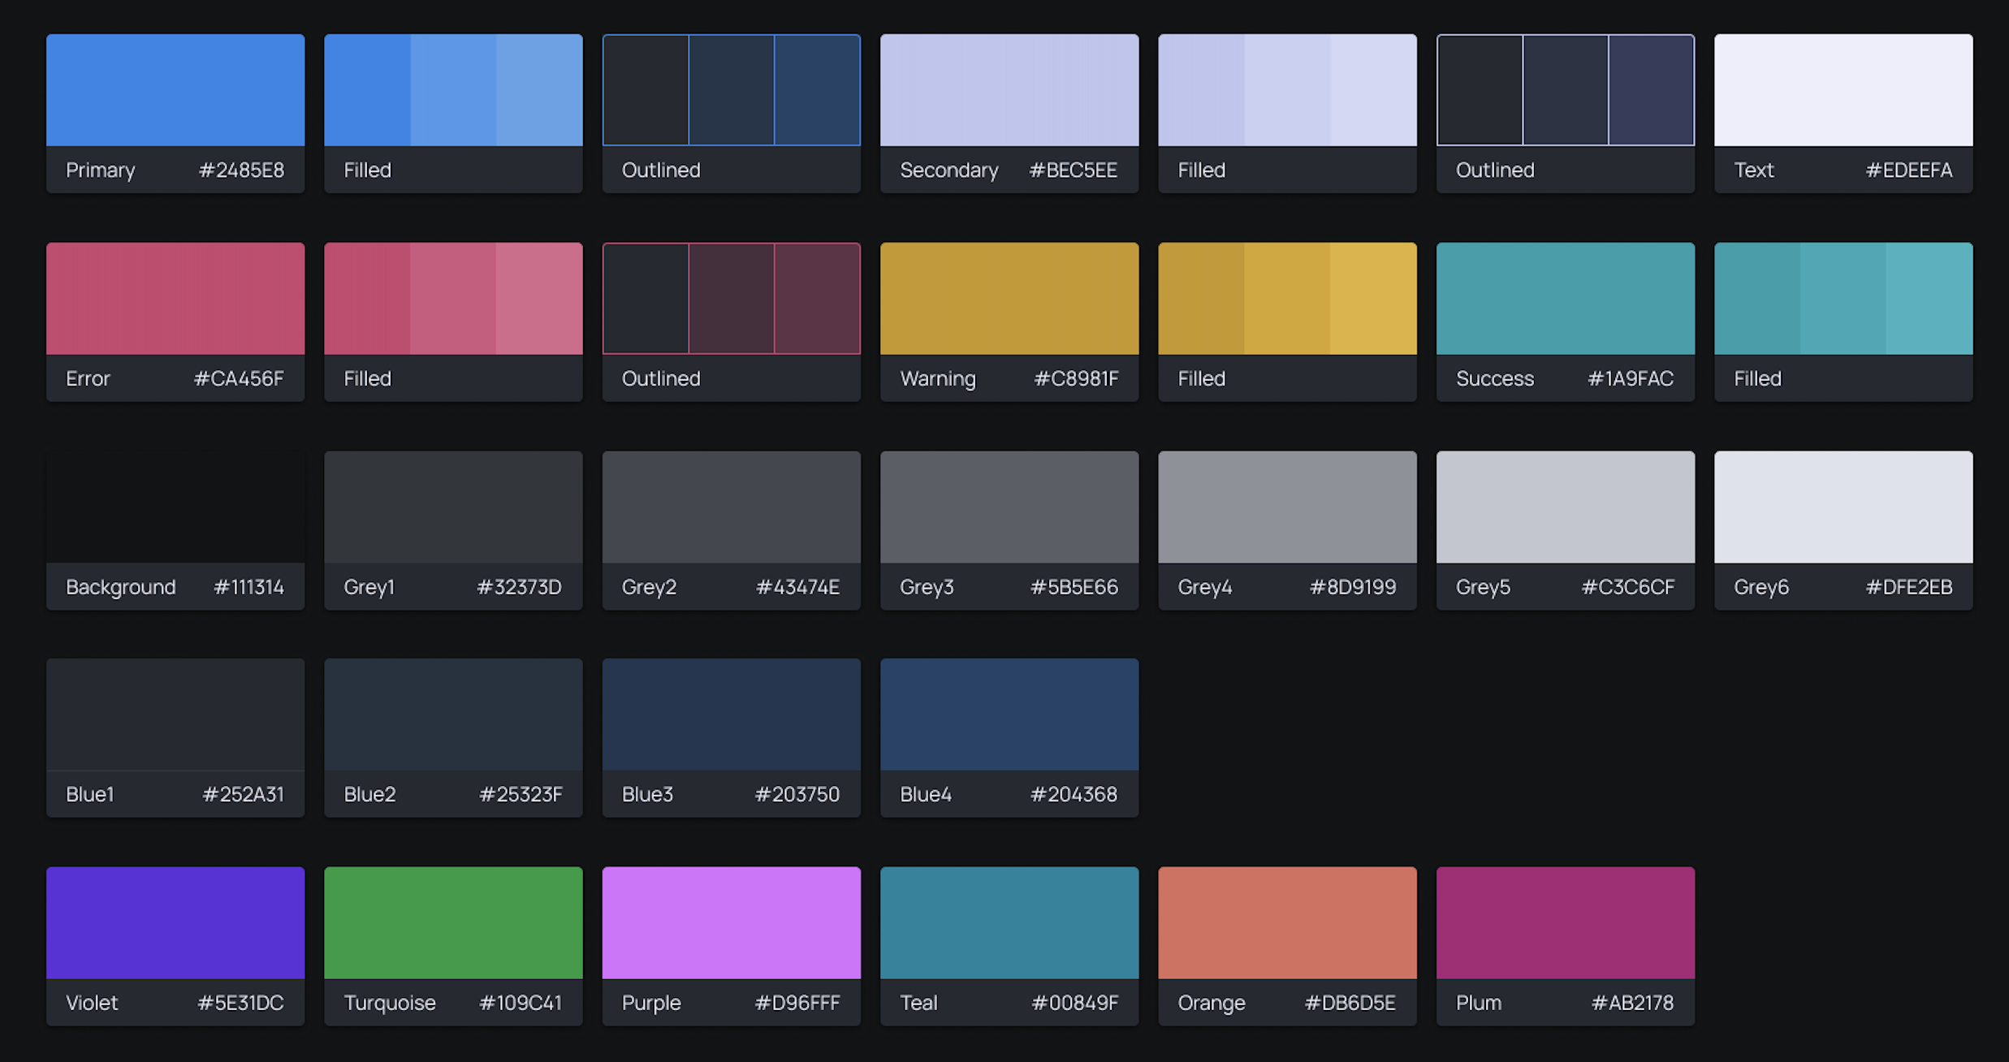Select the Plum color swatch

pyautogui.click(x=1566, y=923)
